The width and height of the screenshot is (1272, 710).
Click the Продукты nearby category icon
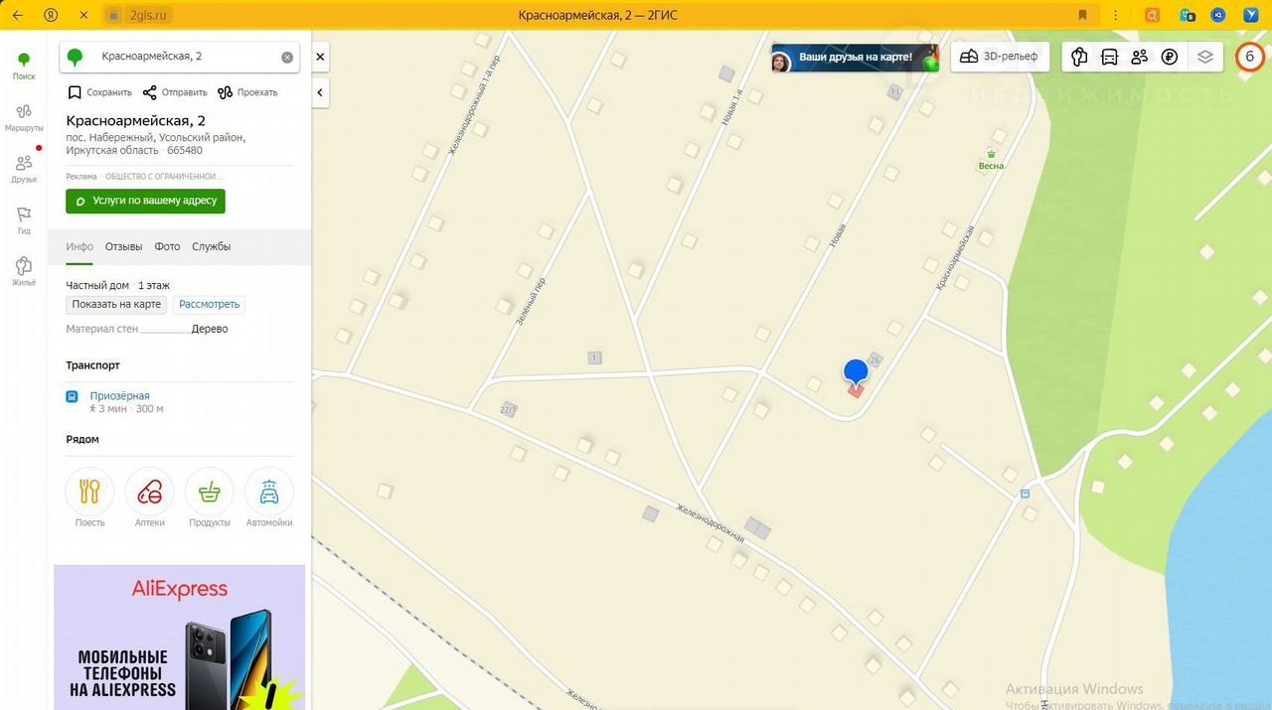pos(210,492)
